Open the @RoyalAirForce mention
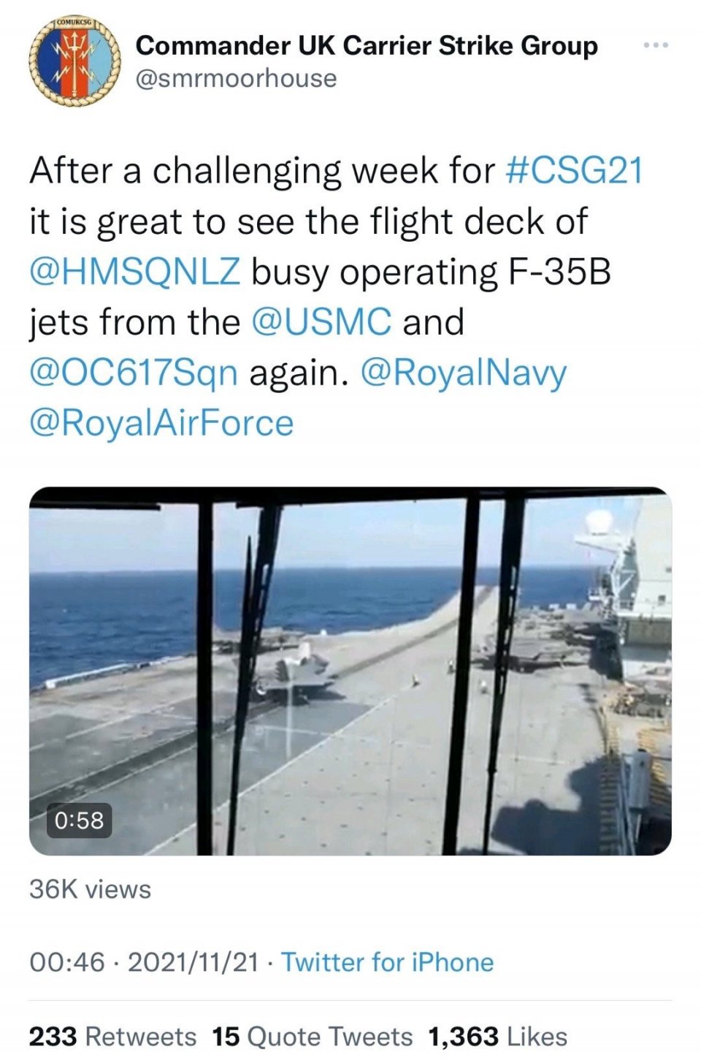Viewport: 701px width, 1060px height. tap(161, 423)
